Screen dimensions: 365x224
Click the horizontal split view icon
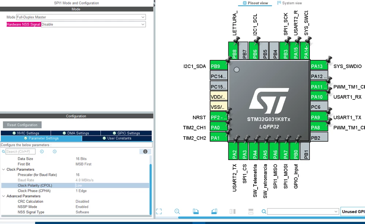pos(251,212)
